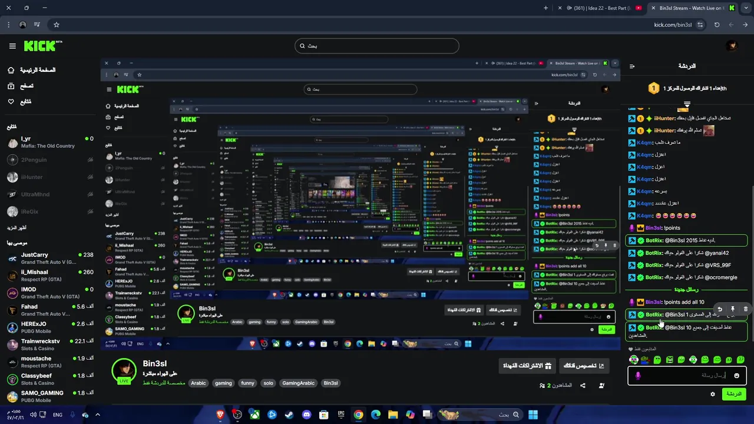Open File Explorer from the taskbar
The image size is (754, 424).
coord(393,415)
